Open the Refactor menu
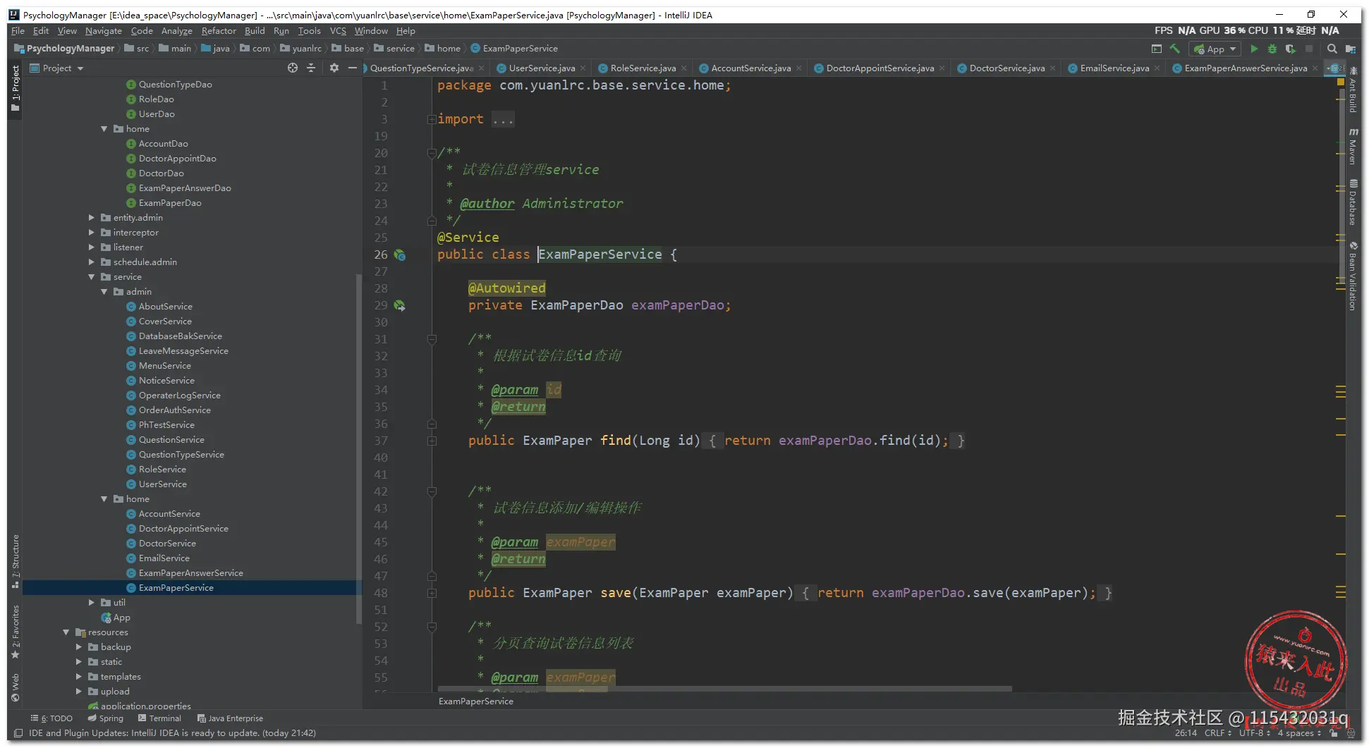This screenshot has height=748, width=1369. click(219, 31)
